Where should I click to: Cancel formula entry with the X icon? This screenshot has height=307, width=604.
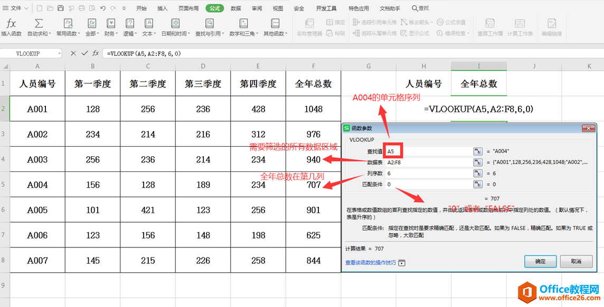click(73, 53)
